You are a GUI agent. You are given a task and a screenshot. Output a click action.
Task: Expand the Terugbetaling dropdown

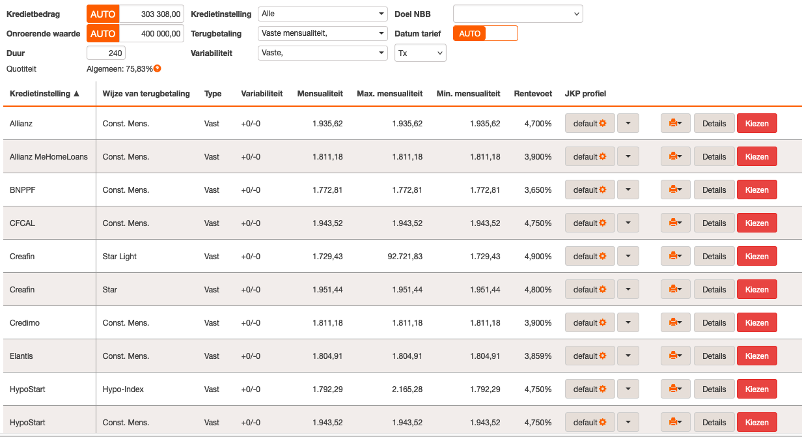click(x=322, y=34)
